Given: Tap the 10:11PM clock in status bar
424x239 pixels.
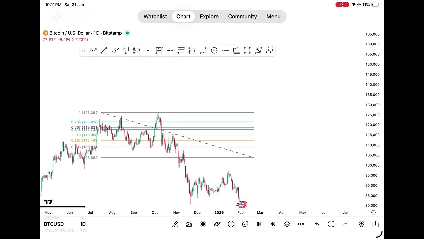Looking at the screenshot, I should (53, 5).
